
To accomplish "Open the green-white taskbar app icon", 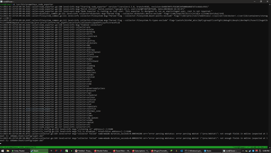I will tap(67, 151).
